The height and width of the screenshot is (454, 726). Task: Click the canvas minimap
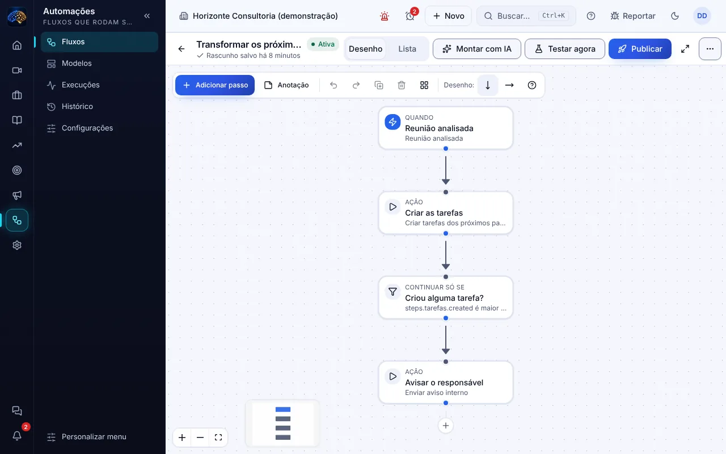coord(282,423)
